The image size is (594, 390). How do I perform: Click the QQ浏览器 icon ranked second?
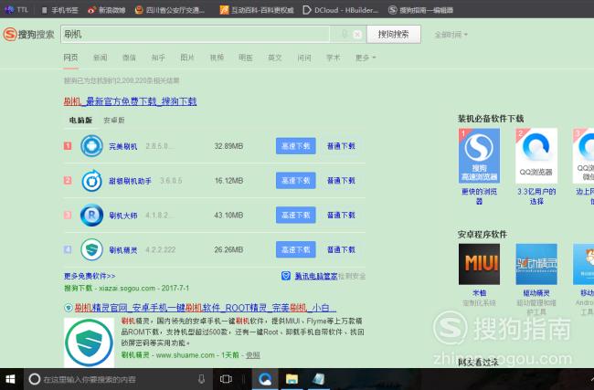pos(536,155)
